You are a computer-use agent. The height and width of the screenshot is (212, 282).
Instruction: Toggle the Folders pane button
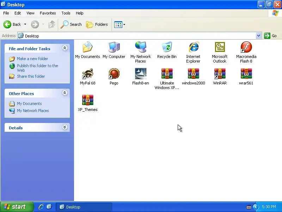point(97,24)
